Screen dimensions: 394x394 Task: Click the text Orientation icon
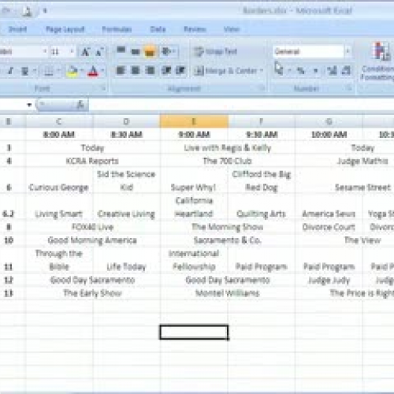tap(166, 51)
